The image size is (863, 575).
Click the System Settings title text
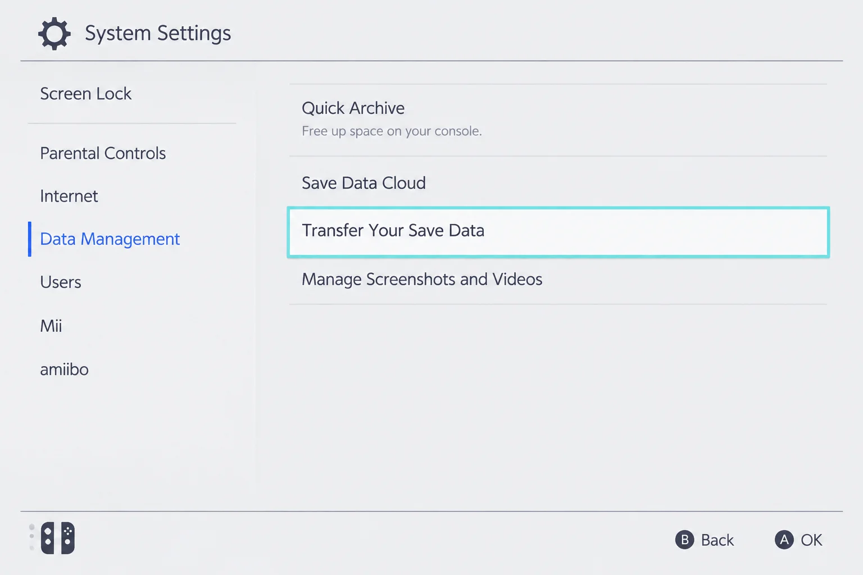pos(158,34)
